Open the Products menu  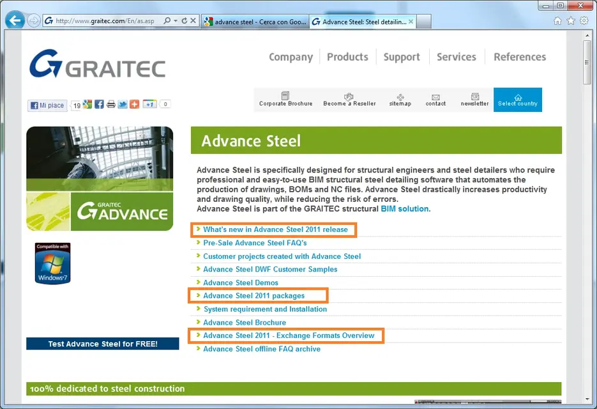point(347,57)
